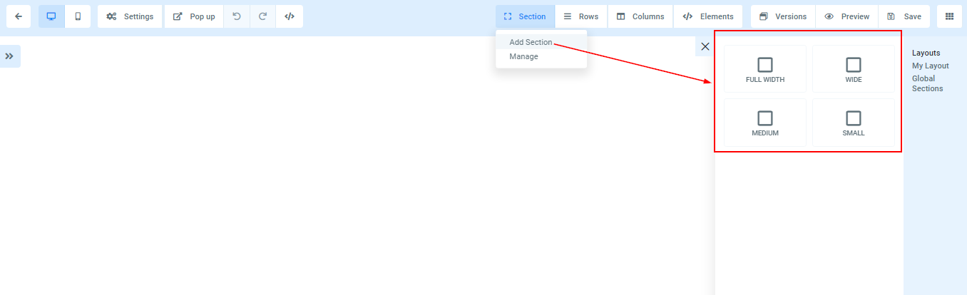Image resolution: width=967 pixels, height=295 pixels.
Task: Click the Preview eye button
Action: point(846,16)
